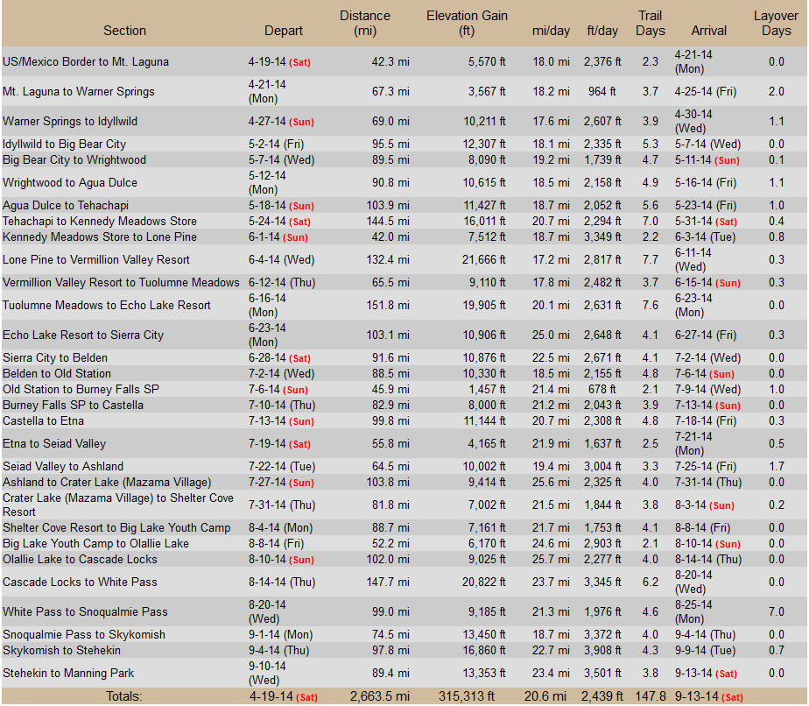Select 'Stehekin to Manning Park' section
The height and width of the screenshot is (706, 809).
point(68,674)
